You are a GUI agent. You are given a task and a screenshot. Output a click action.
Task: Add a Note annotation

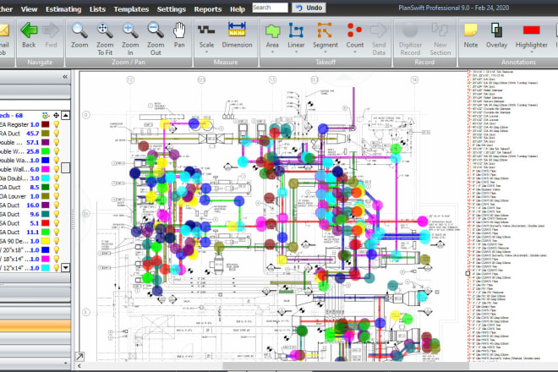click(471, 36)
